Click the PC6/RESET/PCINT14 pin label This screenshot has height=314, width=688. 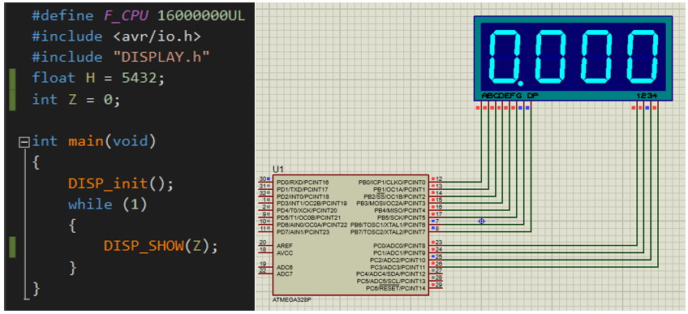(396, 288)
